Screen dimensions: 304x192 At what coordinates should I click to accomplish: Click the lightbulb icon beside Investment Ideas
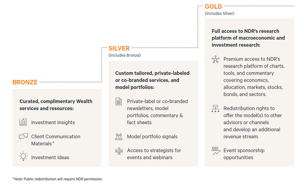click(x=23, y=156)
